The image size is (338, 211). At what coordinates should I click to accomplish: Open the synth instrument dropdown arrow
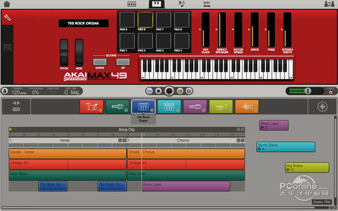178,110
